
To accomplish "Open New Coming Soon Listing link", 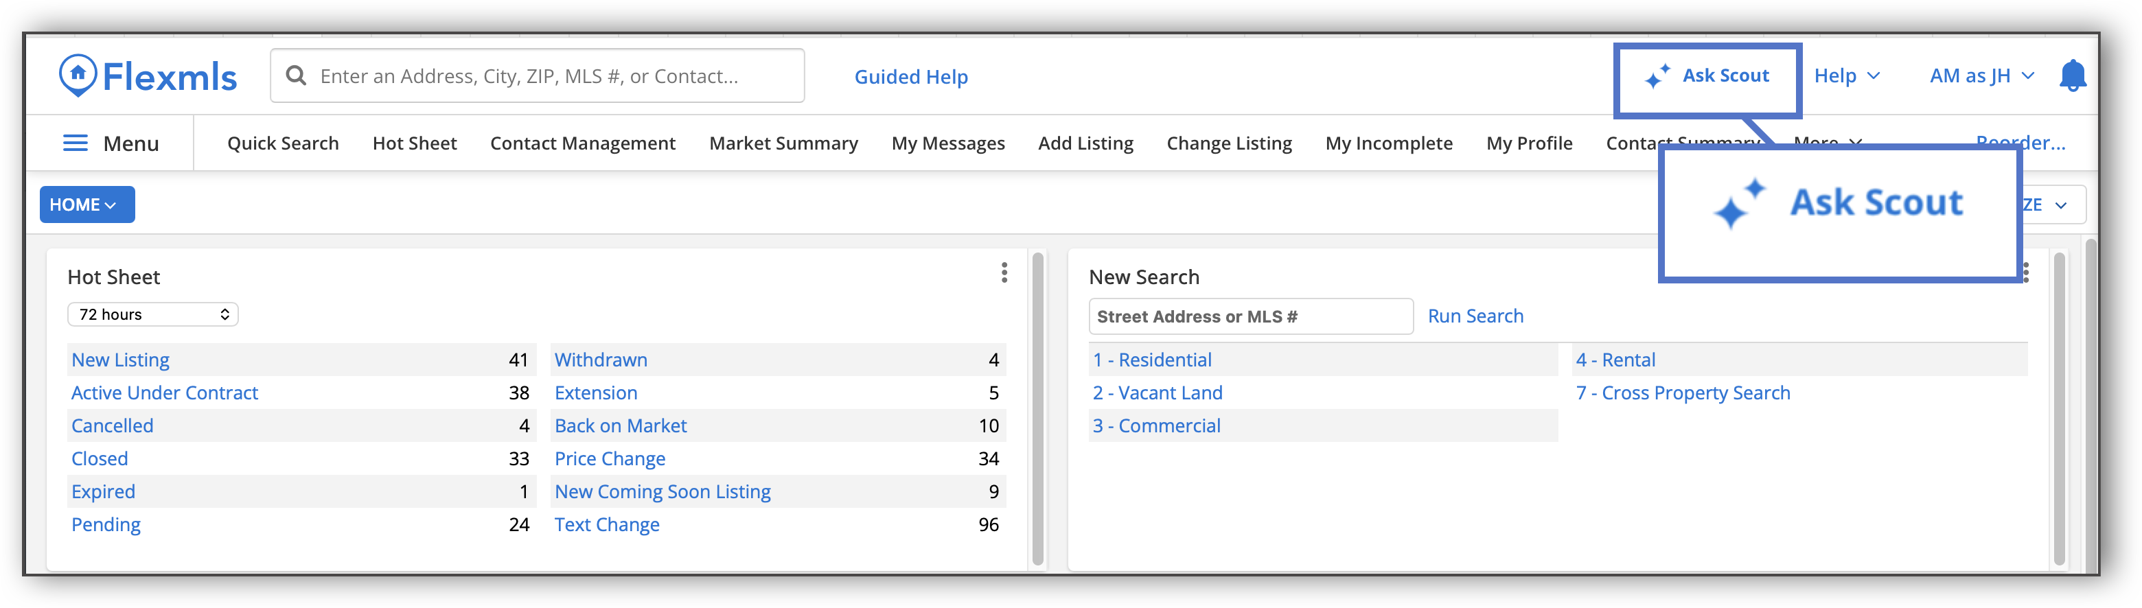I will point(663,492).
